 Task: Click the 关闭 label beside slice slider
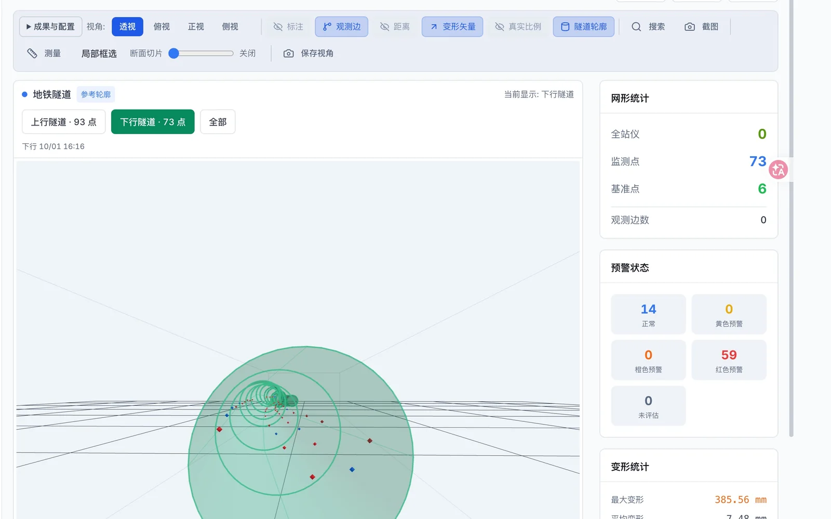247,53
